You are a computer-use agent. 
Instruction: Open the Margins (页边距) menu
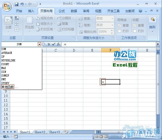pyautogui.click(x=29, y=24)
